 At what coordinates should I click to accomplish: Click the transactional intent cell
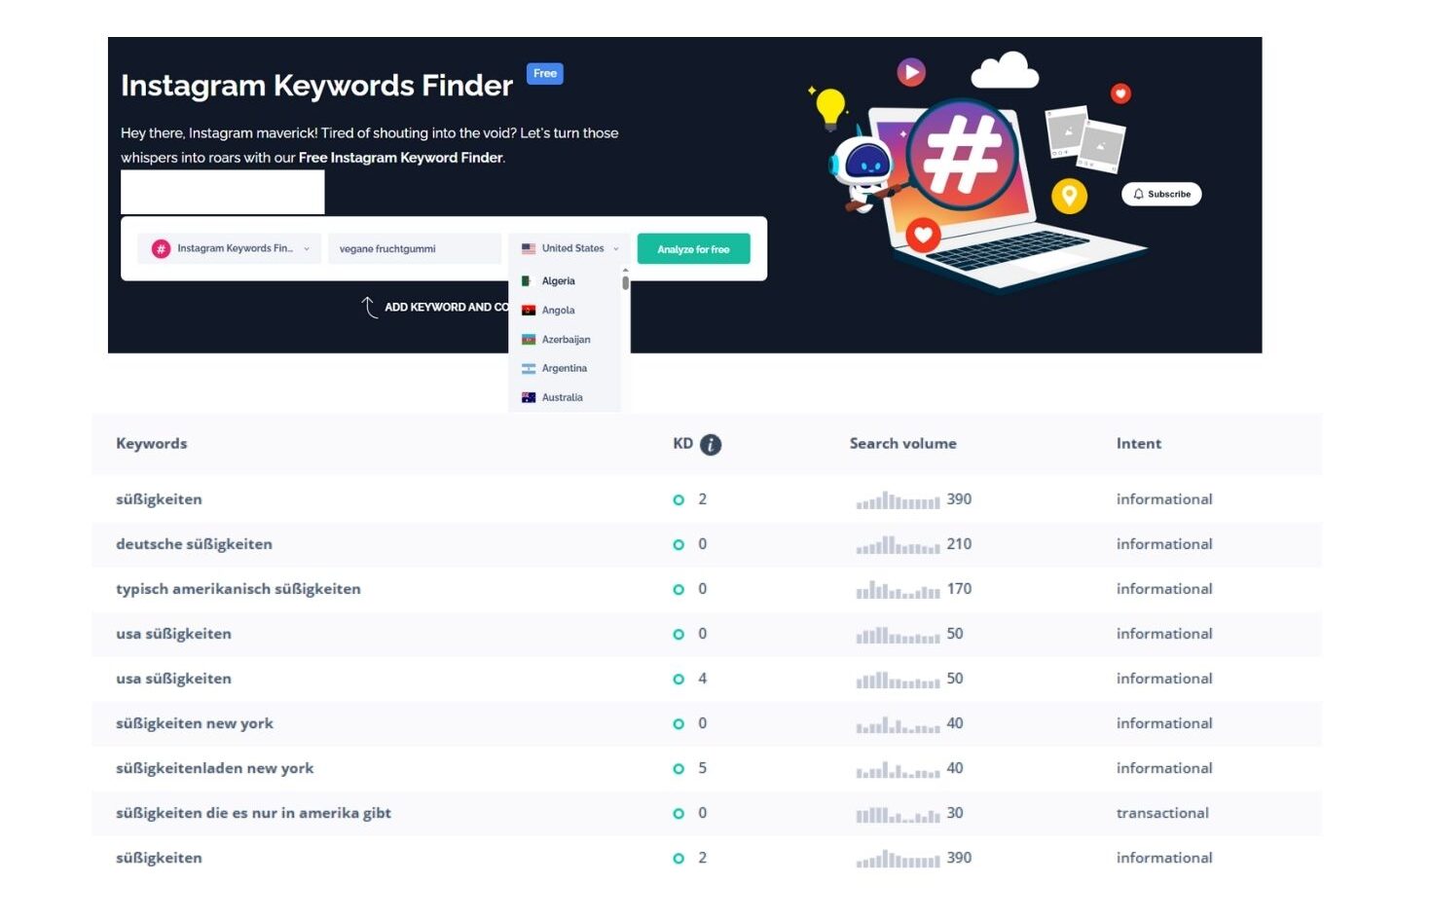1162,814
